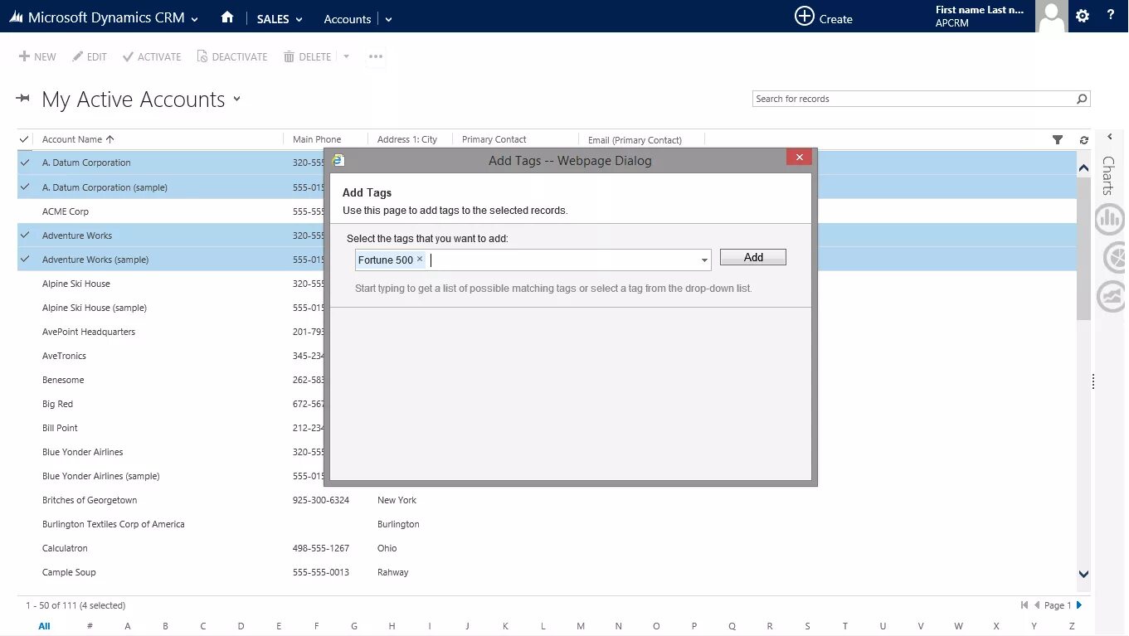Open the Britches of Georgetown account
The height and width of the screenshot is (636, 1129).
90,500
